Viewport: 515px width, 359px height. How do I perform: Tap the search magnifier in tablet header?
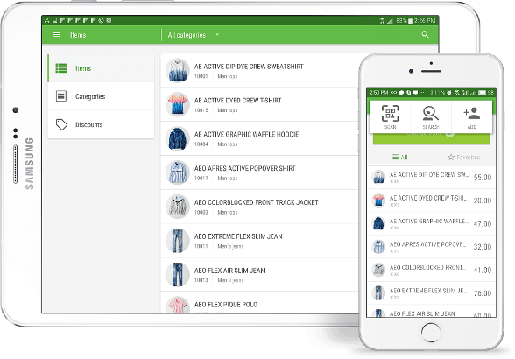coord(425,34)
